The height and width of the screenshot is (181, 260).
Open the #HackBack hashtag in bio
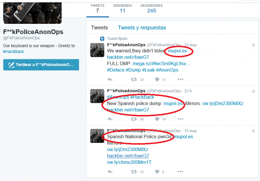coord(14,52)
